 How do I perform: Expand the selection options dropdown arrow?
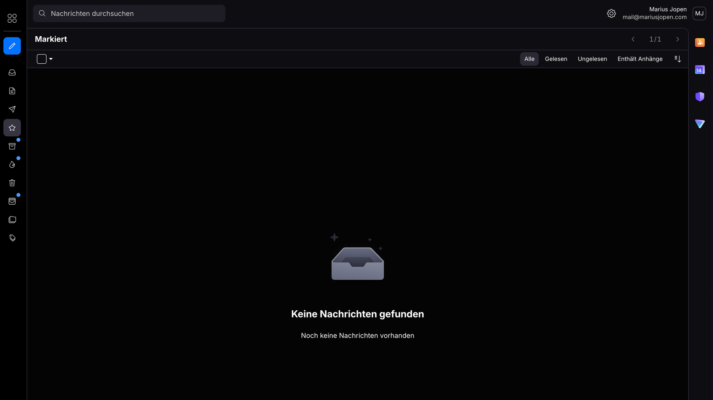[x=51, y=59]
